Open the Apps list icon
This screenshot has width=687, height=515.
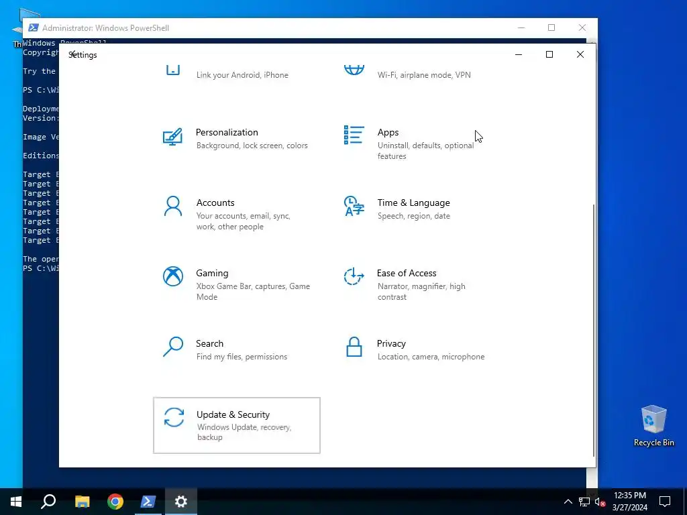point(354,135)
